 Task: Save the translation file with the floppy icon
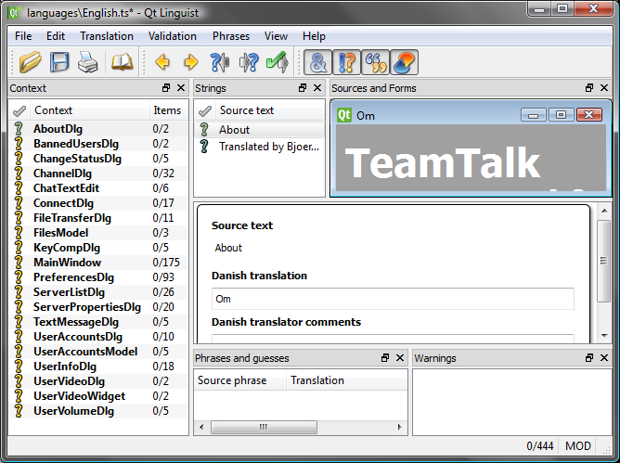pyautogui.click(x=59, y=63)
